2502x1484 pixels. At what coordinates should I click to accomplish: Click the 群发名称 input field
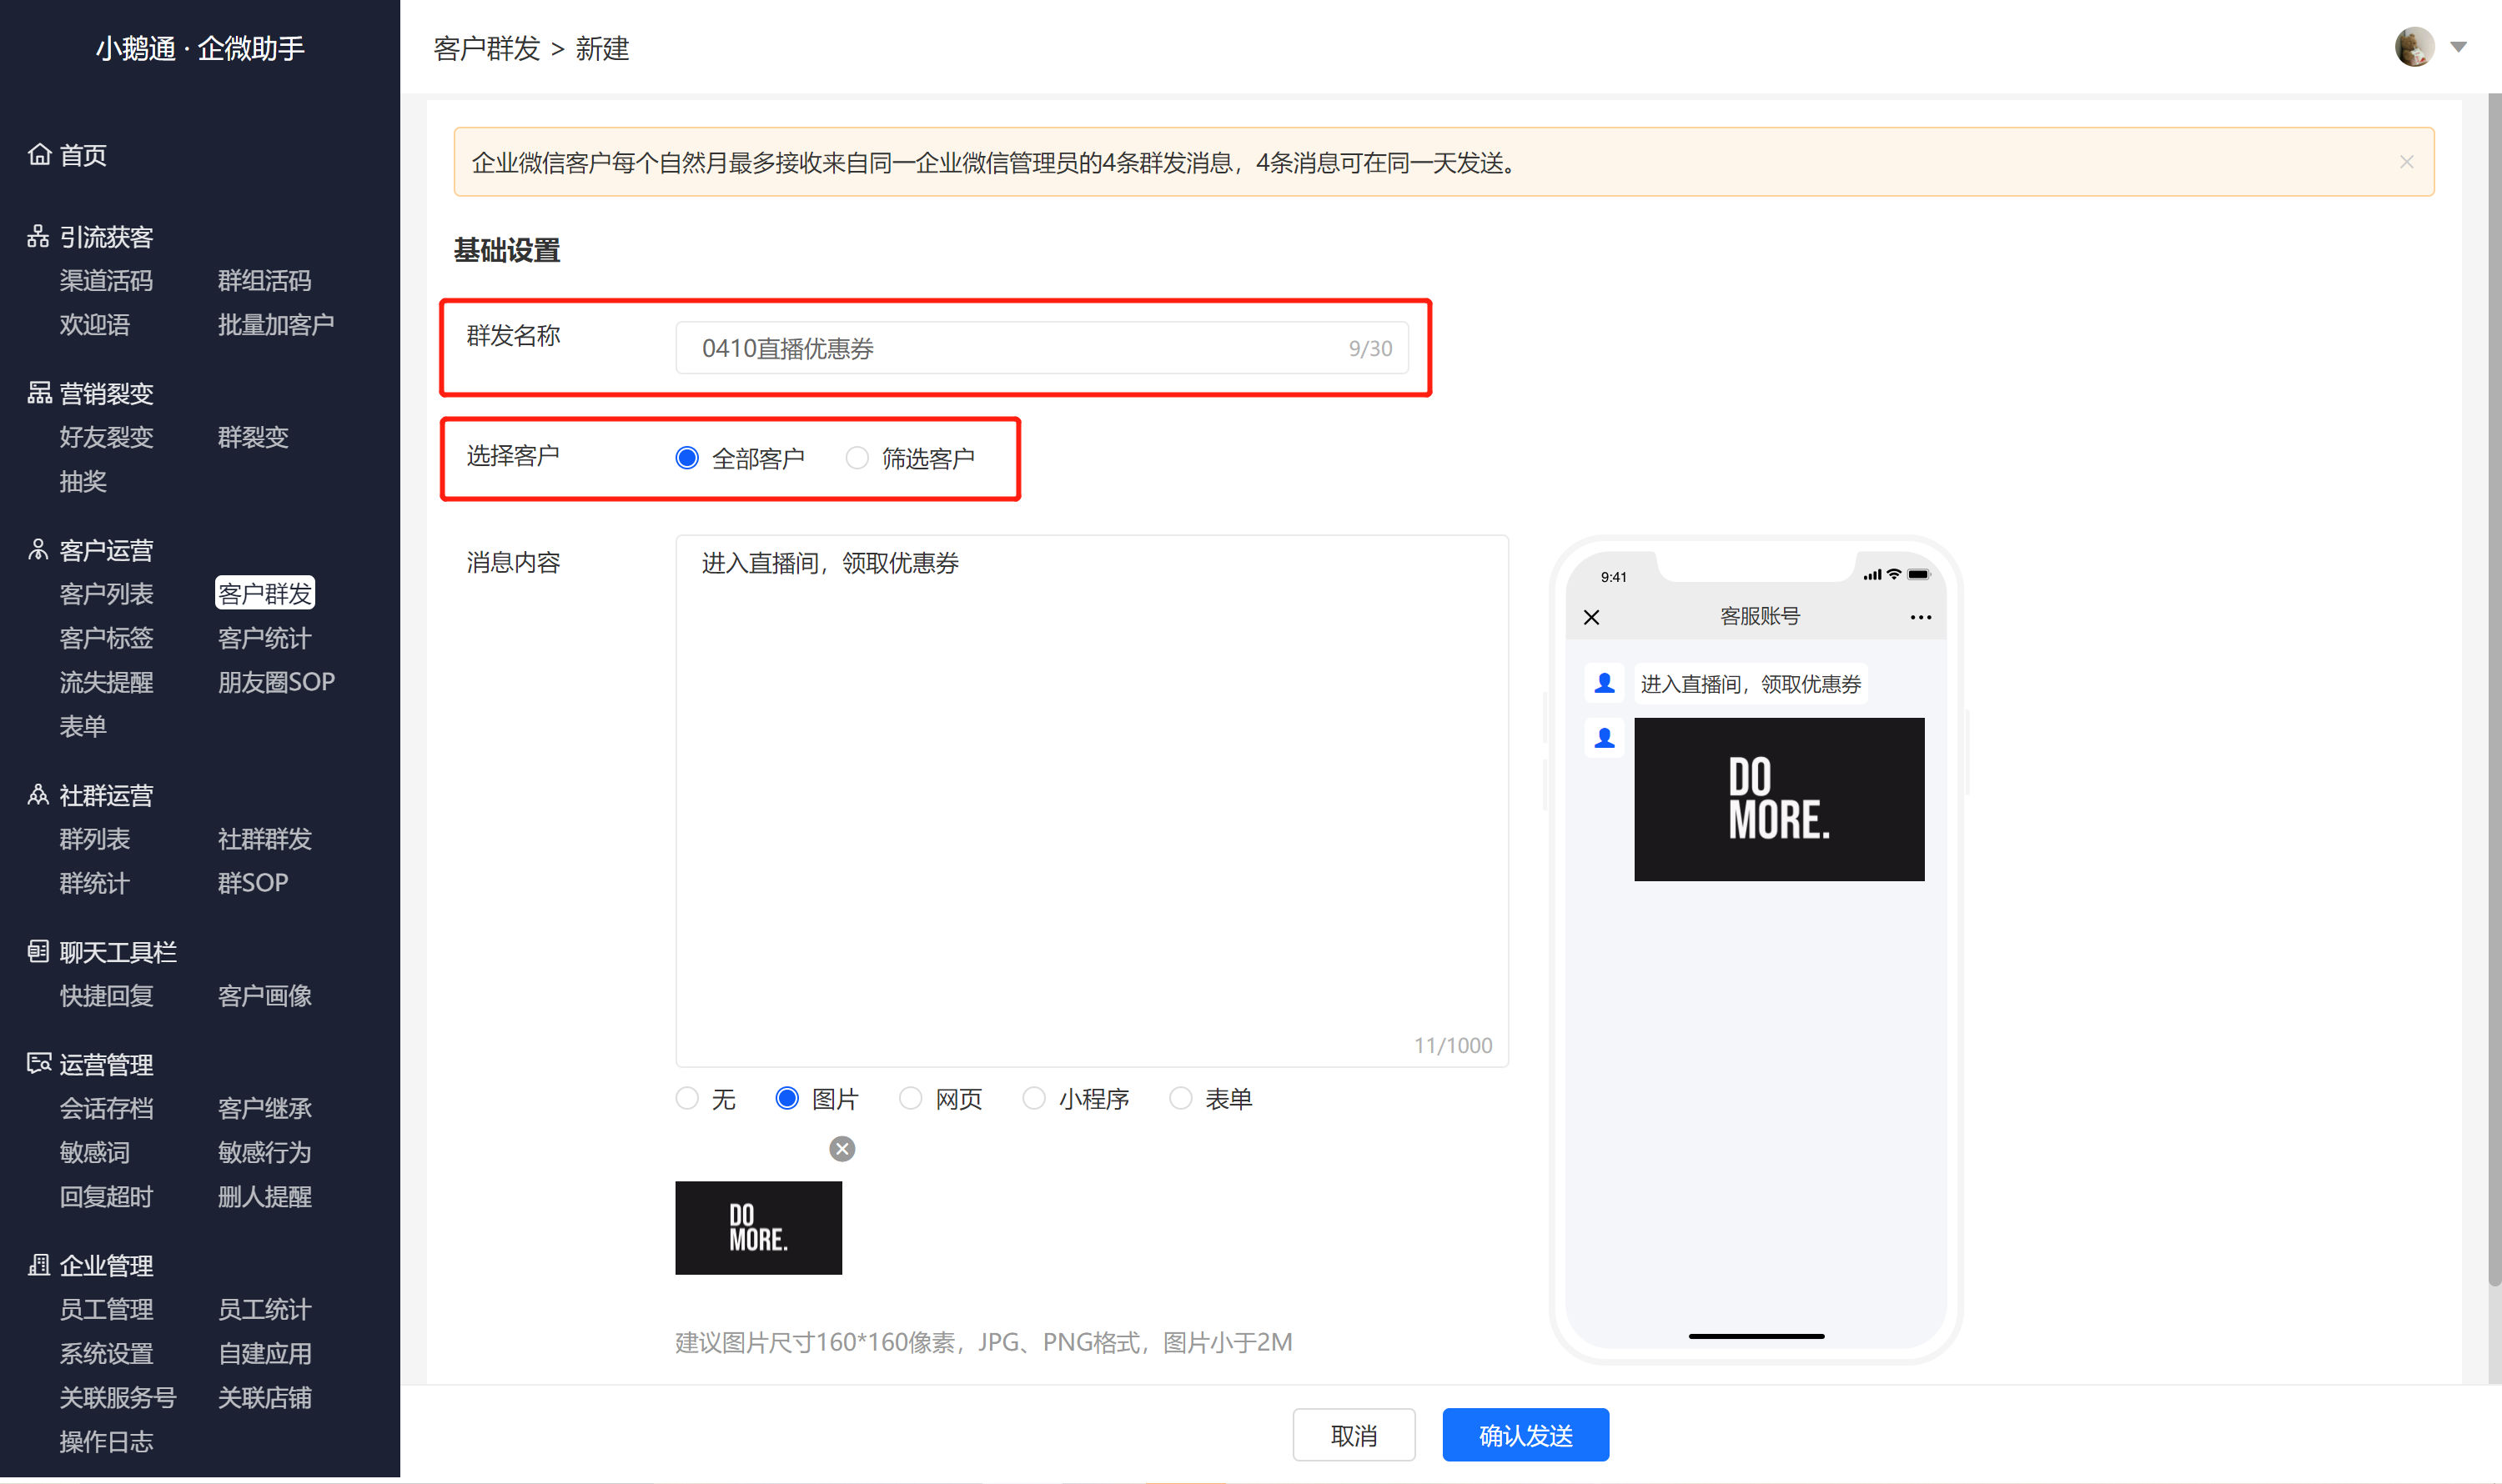(x=1042, y=348)
